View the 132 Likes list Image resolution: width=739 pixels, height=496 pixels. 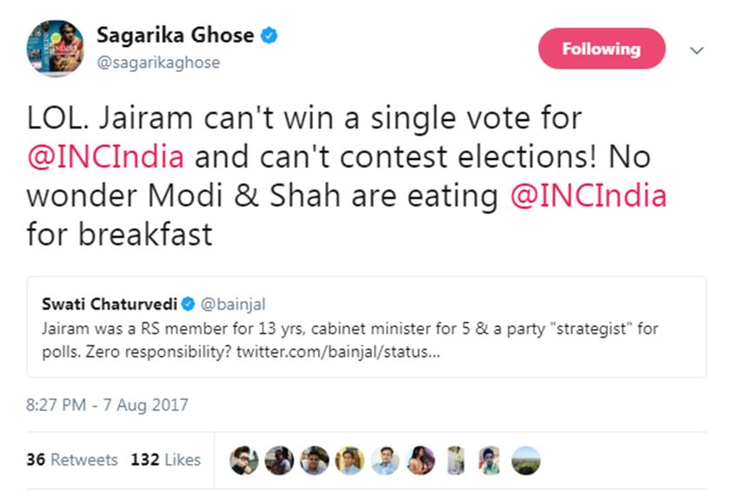(165, 459)
